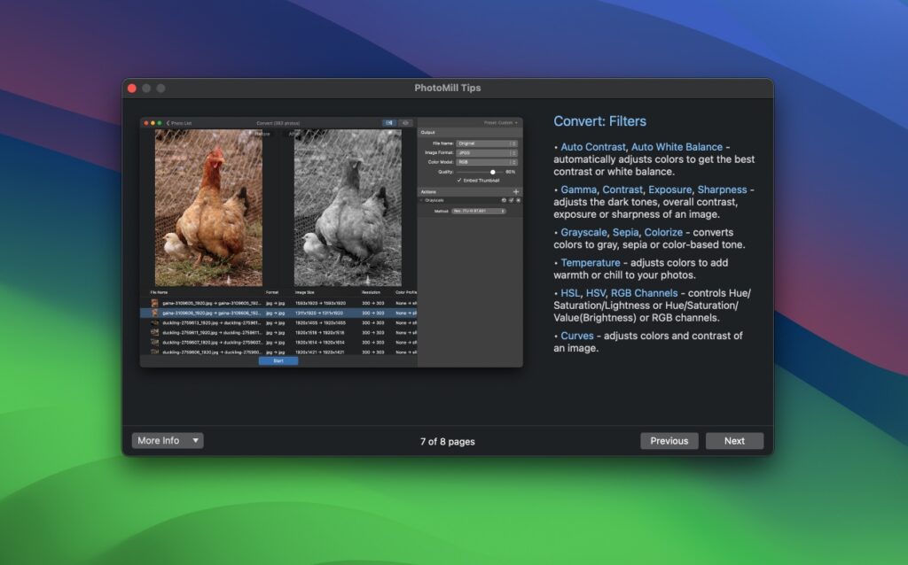The width and height of the screenshot is (908, 565).
Task: Click the duckling-2759613 thumbnail icon
Action: 153,322
